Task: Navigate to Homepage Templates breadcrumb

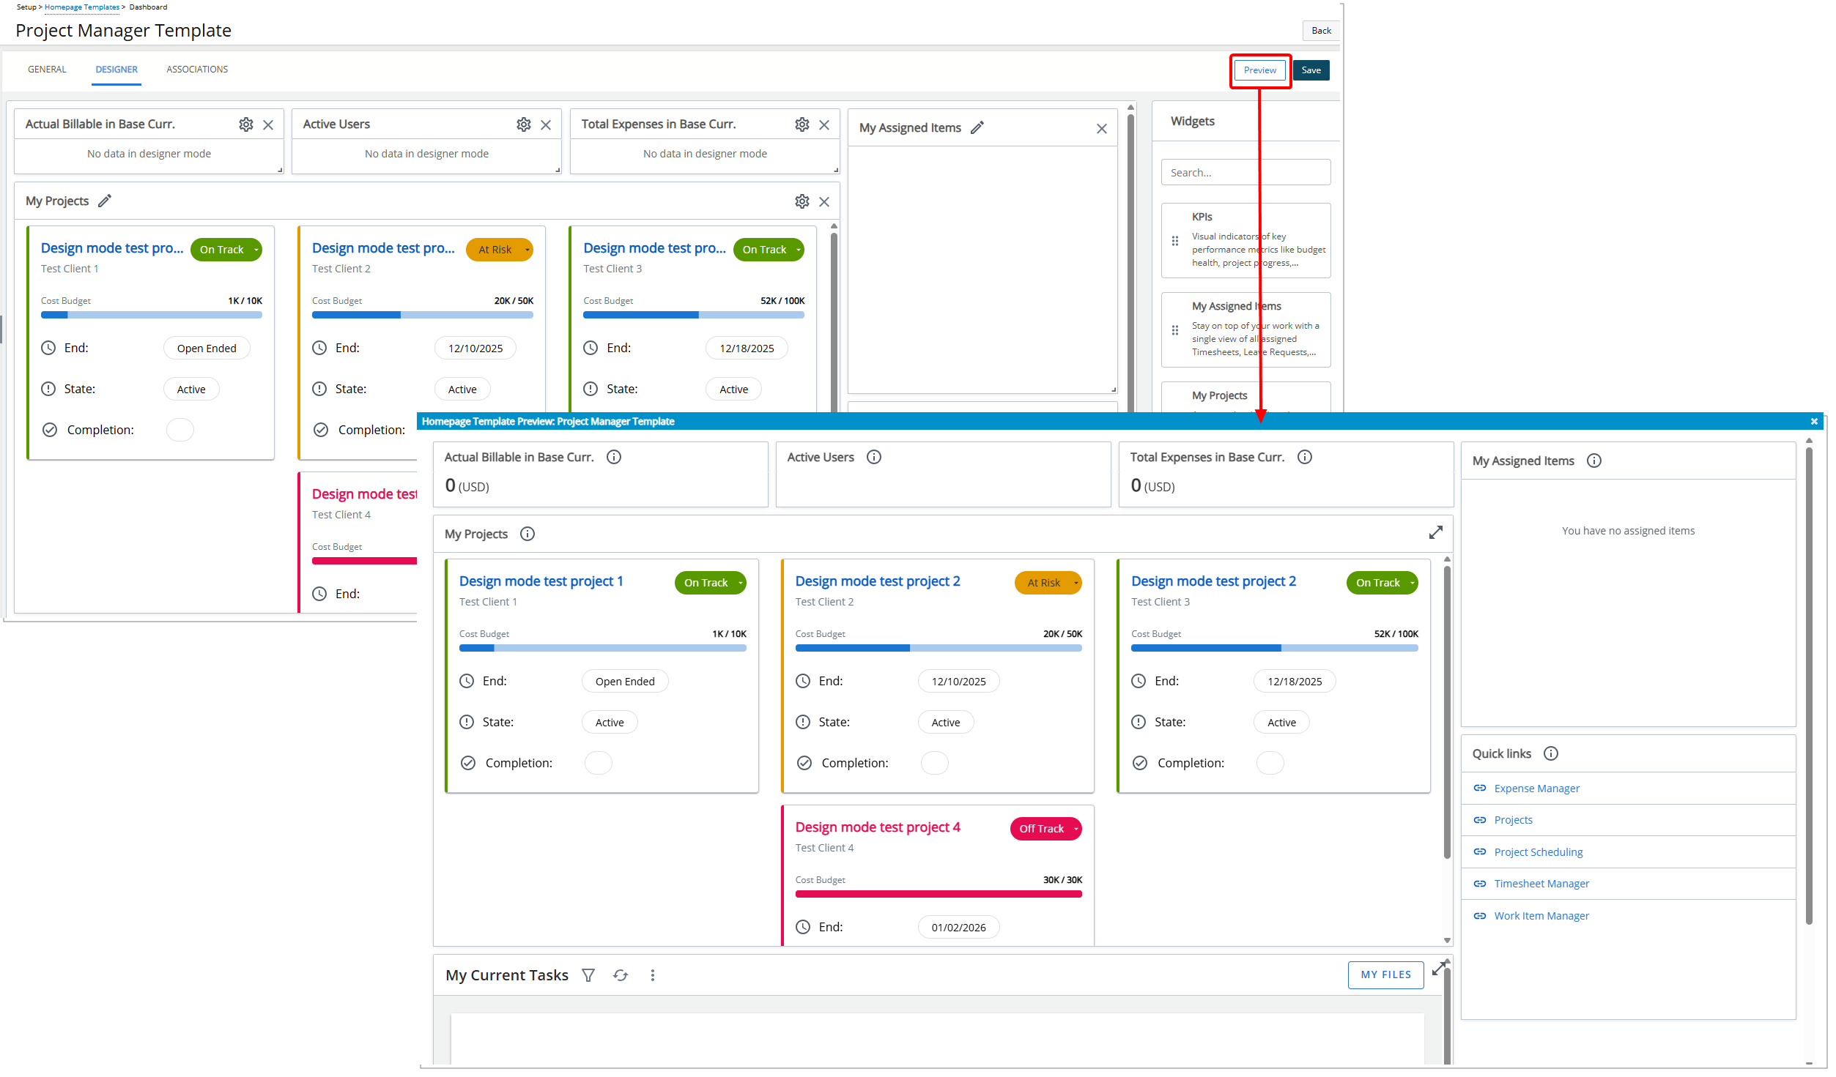Action: pos(82,7)
